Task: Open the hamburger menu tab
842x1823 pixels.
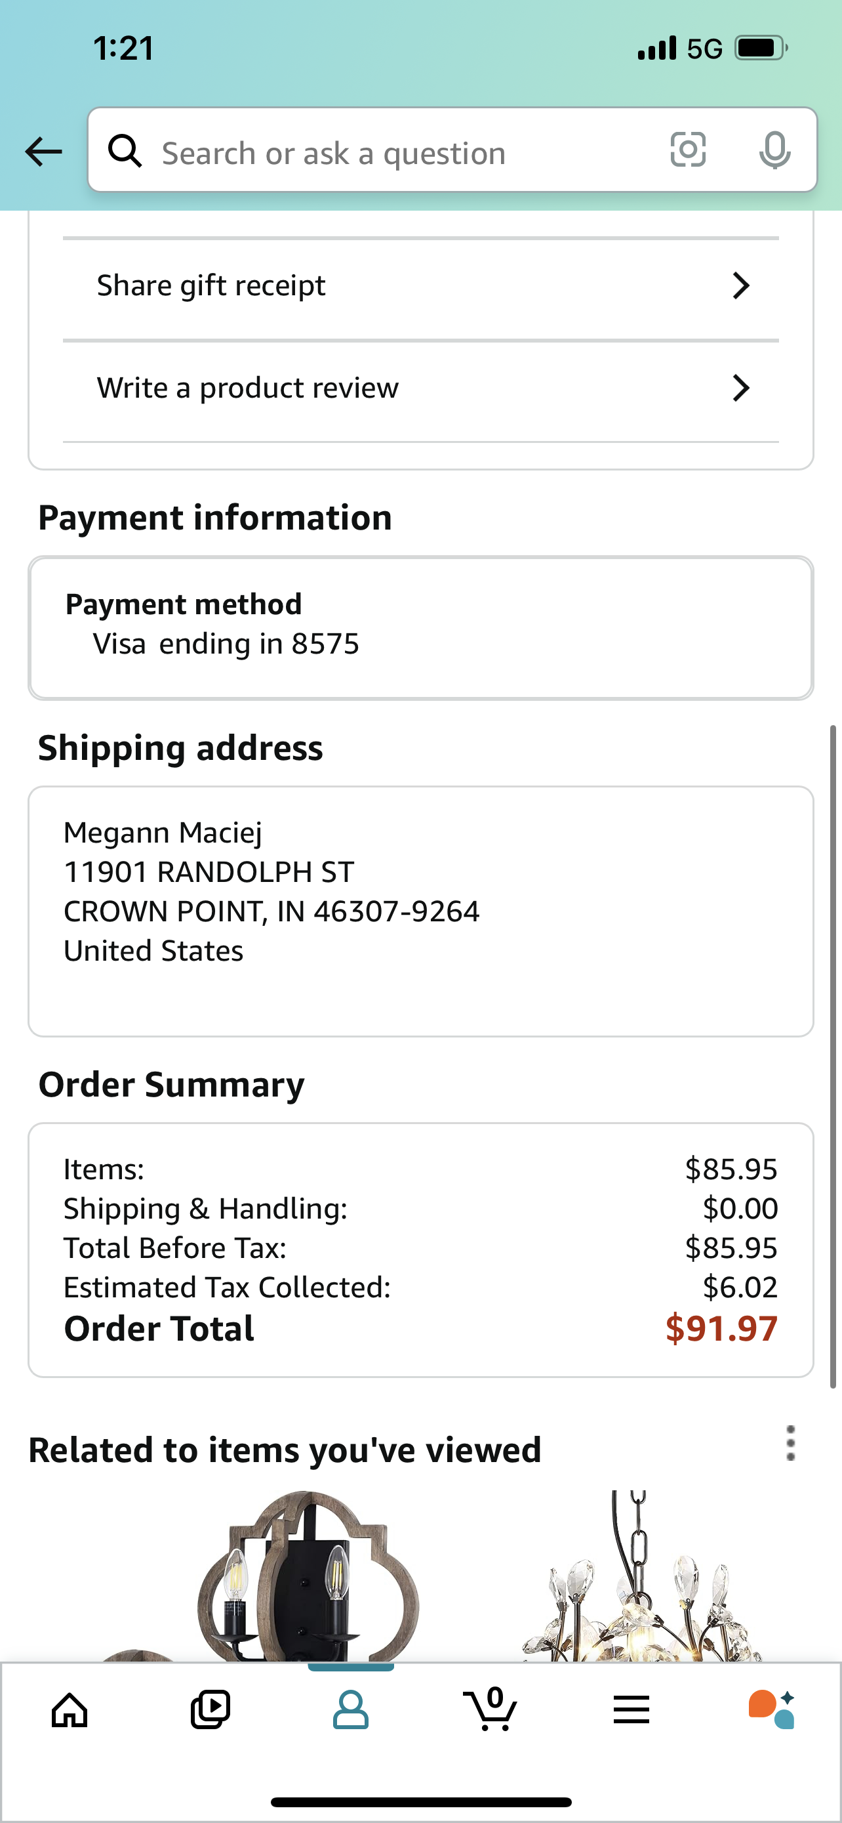Action: pos(631,1709)
